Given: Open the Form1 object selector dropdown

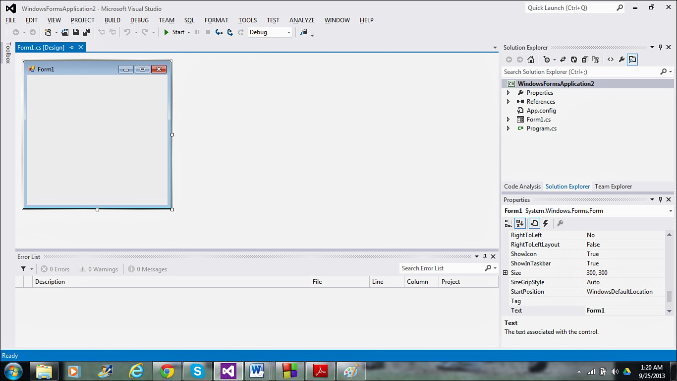Looking at the screenshot, I should pyautogui.click(x=671, y=211).
